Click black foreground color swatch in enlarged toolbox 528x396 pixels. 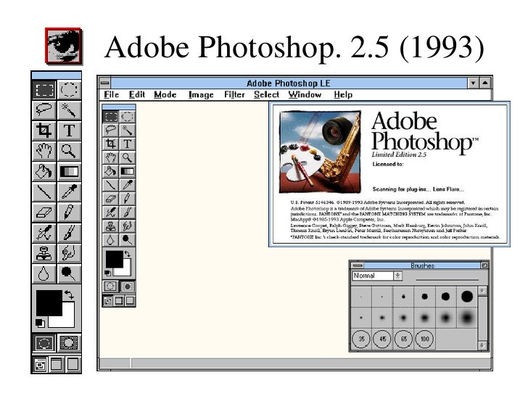(49, 302)
